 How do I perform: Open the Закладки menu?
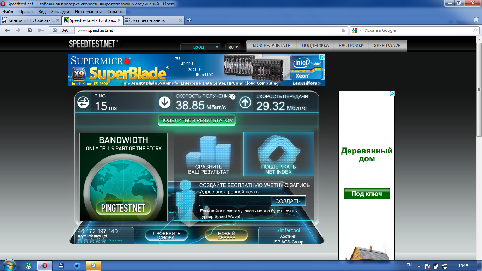(60, 12)
